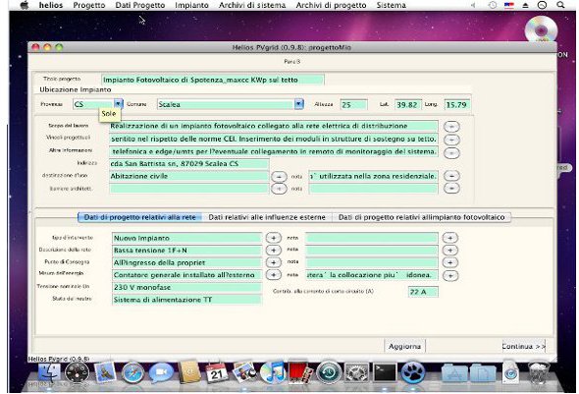Click the Lat. field showing 39.82
The height and width of the screenshot is (394, 579).
tap(407, 104)
